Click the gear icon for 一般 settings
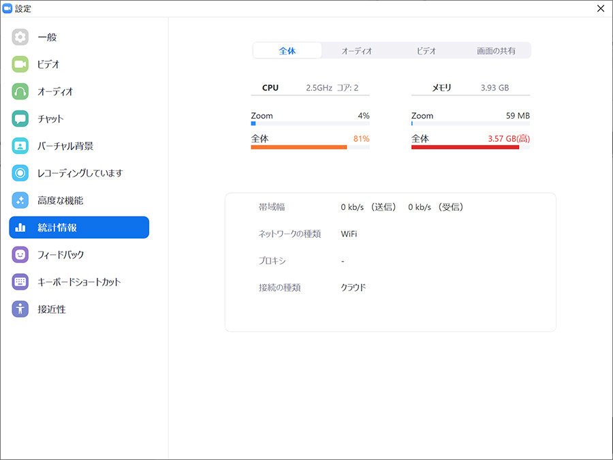Image resolution: width=613 pixels, height=460 pixels. point(20,37)
